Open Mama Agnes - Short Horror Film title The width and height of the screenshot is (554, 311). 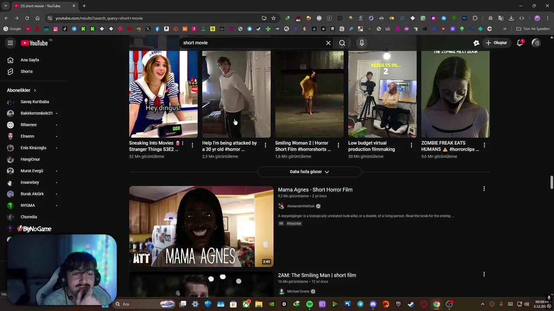pyautogui.click(x=315, y=190)
